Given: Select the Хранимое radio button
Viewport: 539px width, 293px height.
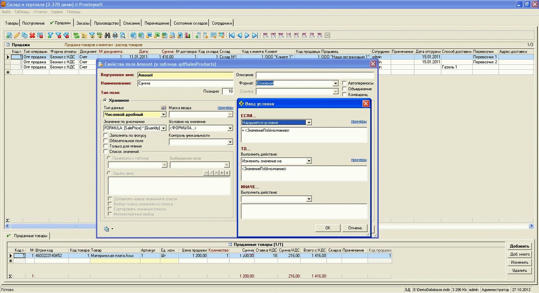Looking at the screenshot, I should pyautogui.click(x=105, y=100).
